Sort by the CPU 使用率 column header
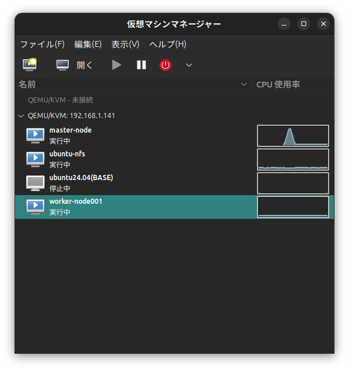 (293, 84)
